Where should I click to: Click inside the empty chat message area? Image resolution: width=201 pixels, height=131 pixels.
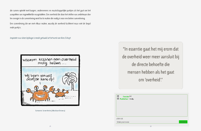pyautogui.click(x=152, y=108)
